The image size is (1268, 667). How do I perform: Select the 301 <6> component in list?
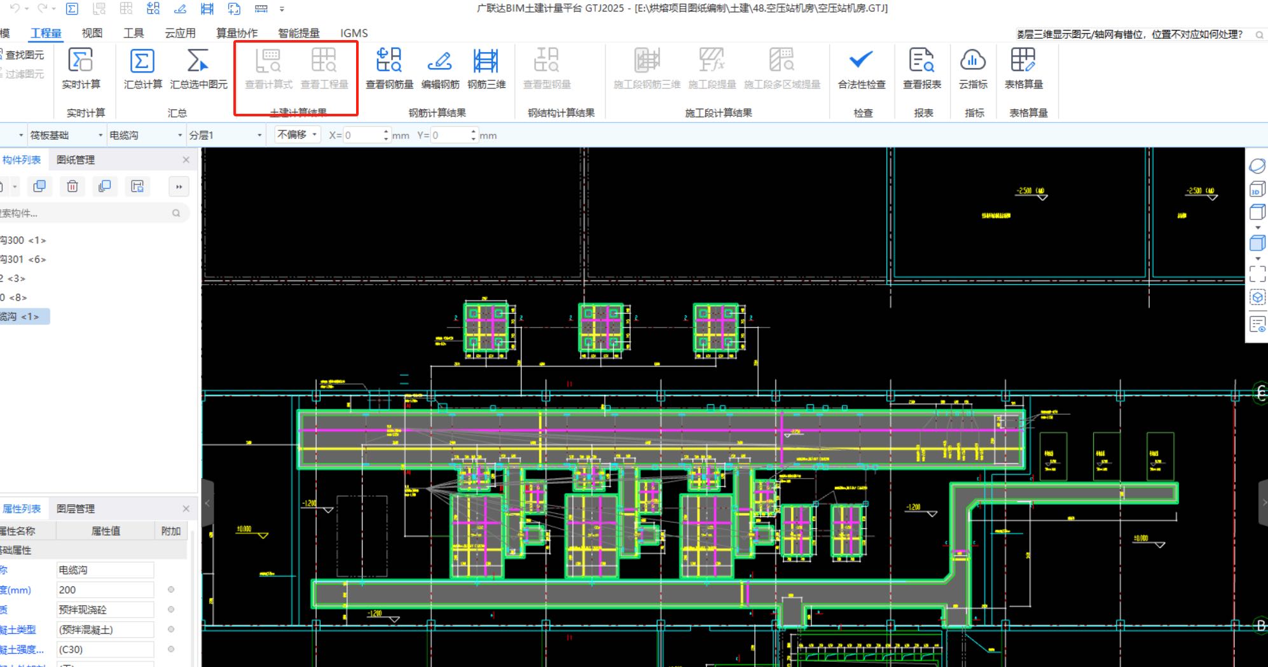click(x=24, y=259)
